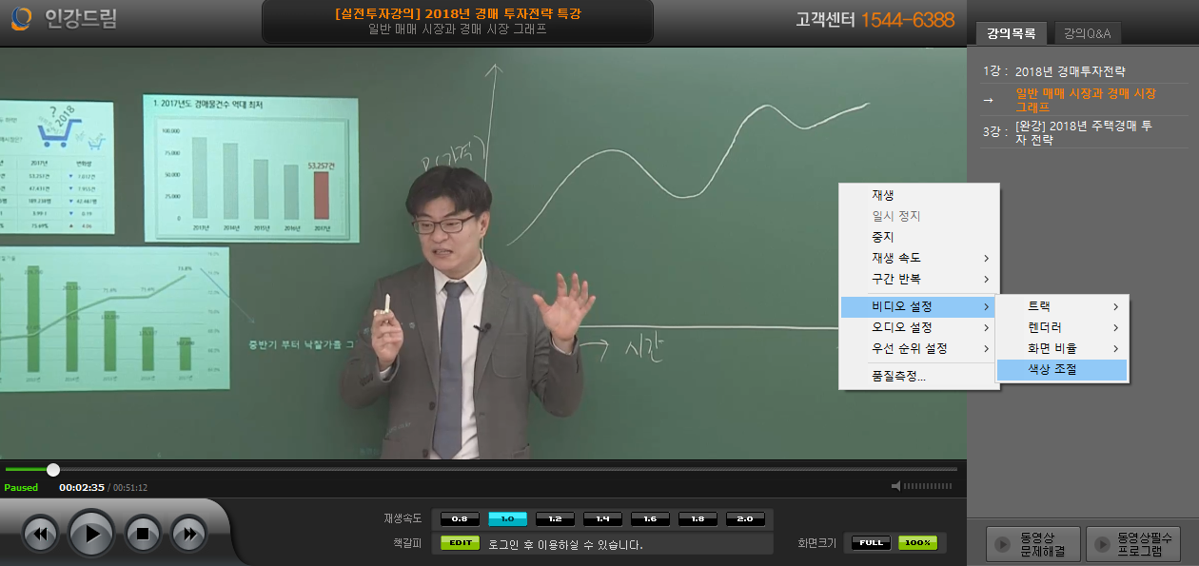Switch to the 강의Q&A tab
Viewport: 1199px width, 566px height.
(1088, 33)
